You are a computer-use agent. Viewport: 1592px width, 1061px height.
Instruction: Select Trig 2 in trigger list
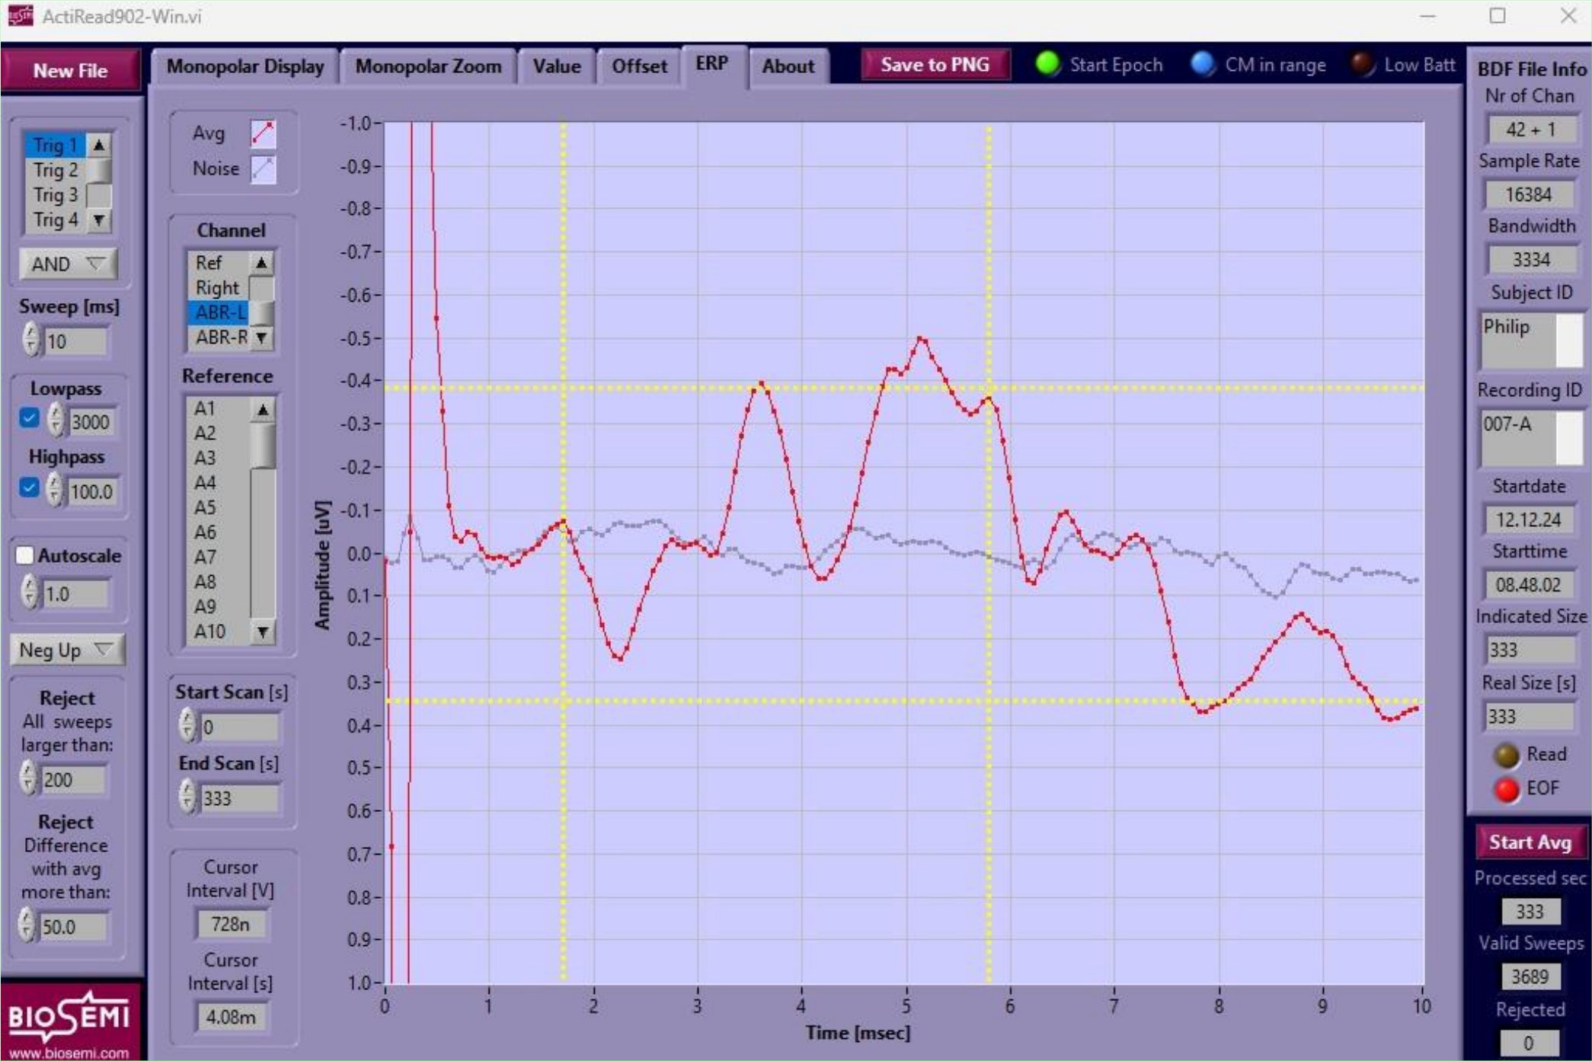point(56,170)
